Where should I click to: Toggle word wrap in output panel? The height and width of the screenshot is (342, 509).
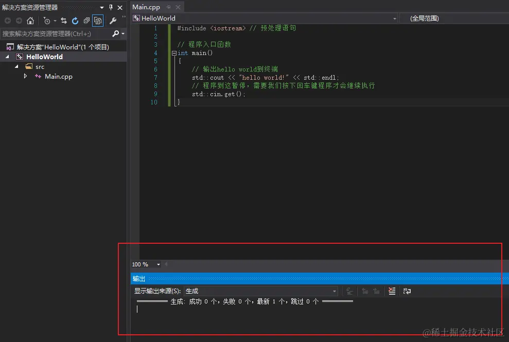click(407, 291)
